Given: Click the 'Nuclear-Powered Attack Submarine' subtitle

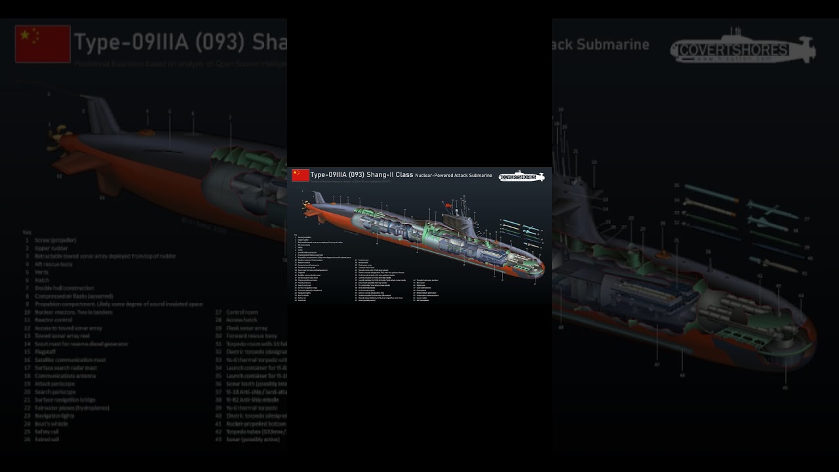Looking at the screenshot, I should (x=452, y=176).
